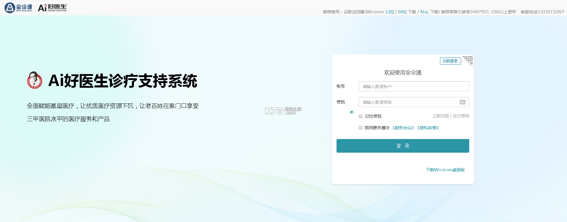This screenshot has width=567, height=222.
Task: Click the 记住密码 label text
Action: coord(373,116)
